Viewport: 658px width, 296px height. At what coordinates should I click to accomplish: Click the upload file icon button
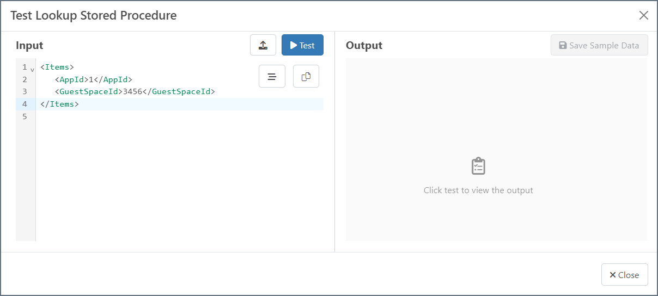pos(263,45)
